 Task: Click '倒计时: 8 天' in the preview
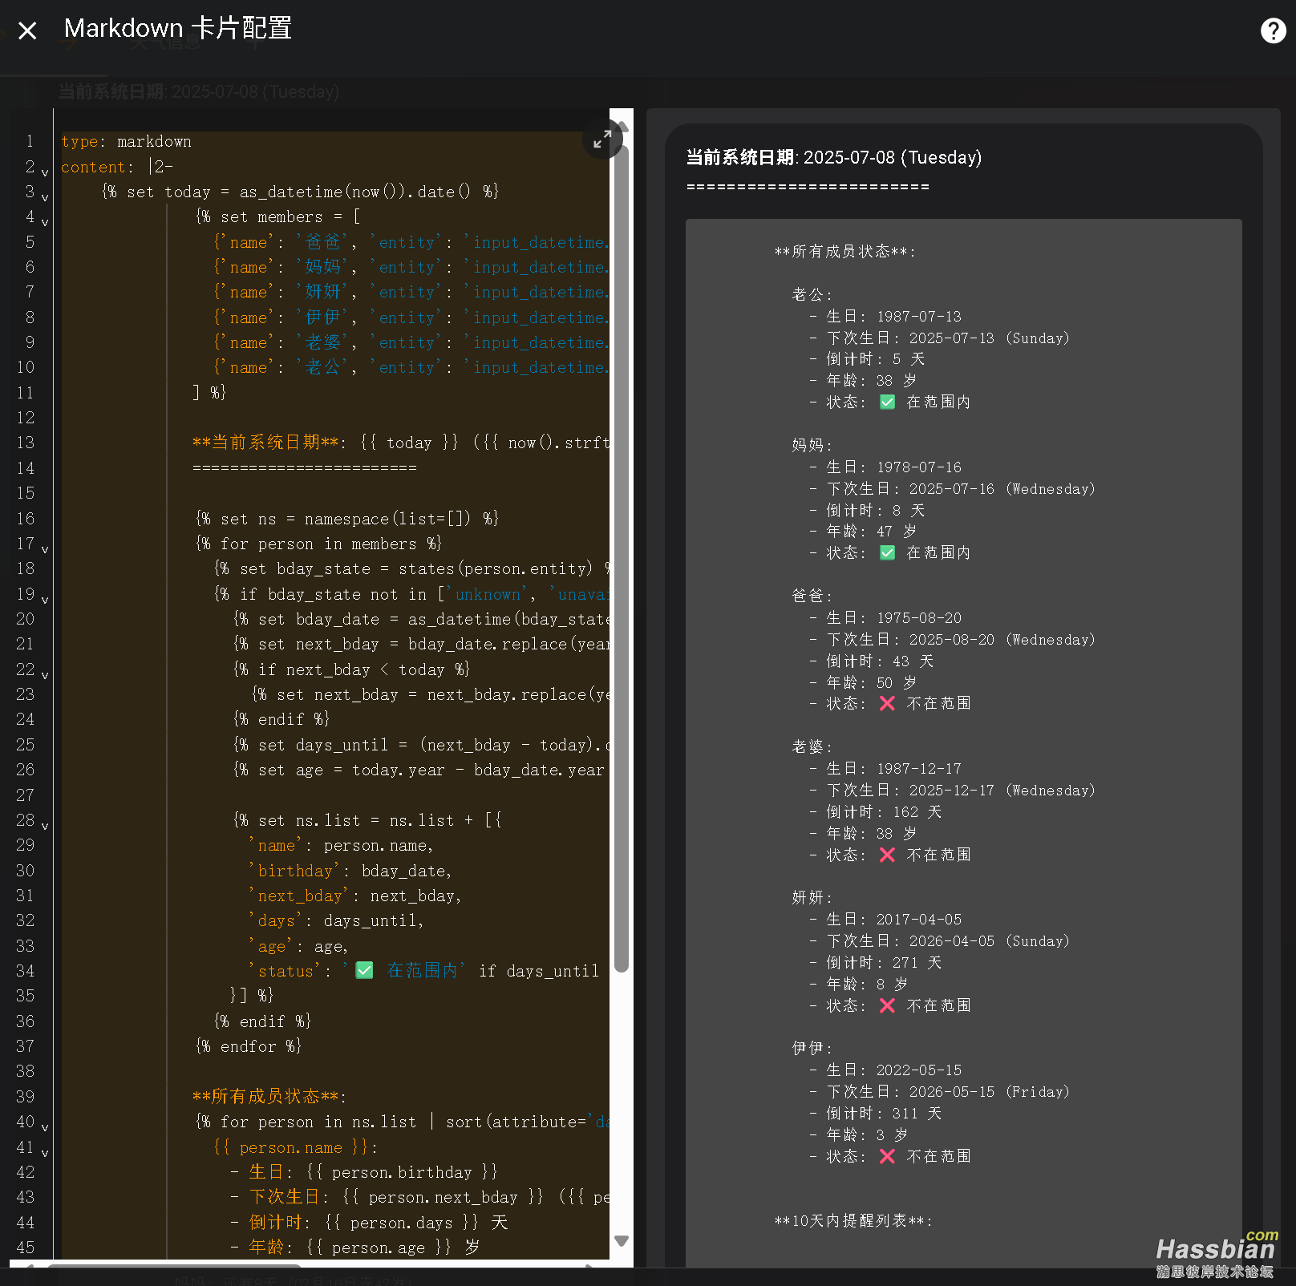[876, 511]
